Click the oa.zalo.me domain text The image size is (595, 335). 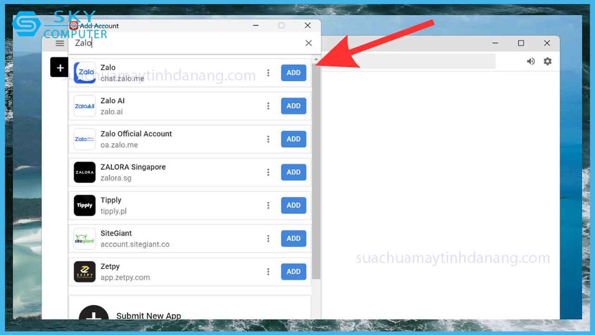click(x=119, y=145)
